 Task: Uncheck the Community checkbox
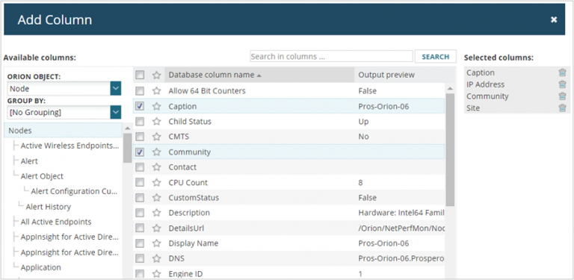(140, 152)
